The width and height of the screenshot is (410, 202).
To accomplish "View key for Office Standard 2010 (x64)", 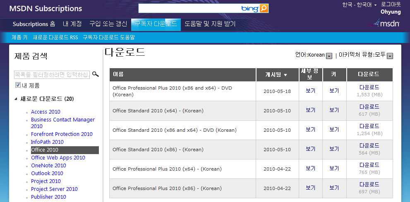I will (x=334, y=110).
